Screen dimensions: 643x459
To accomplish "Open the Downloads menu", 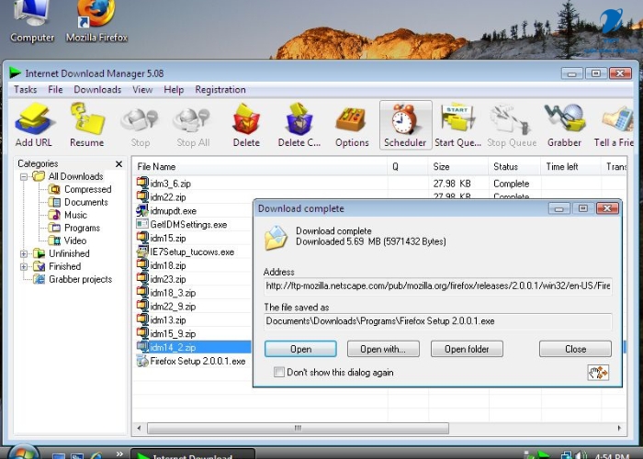I will (x=97, y=90).
